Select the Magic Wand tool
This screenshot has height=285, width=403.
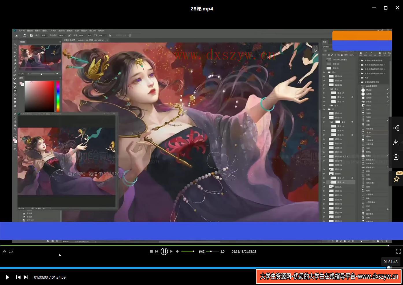(x=15, y=56)
